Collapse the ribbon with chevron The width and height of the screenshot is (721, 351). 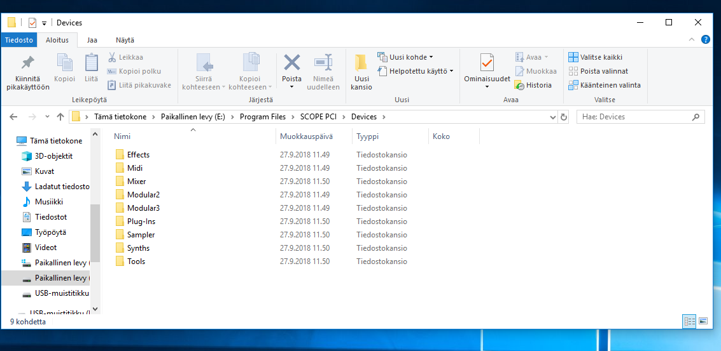694,39
